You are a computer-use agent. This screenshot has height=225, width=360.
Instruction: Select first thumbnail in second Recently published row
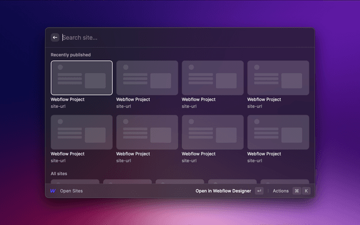click(x=82, y=132)
